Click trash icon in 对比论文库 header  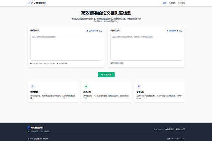point(177,31)
